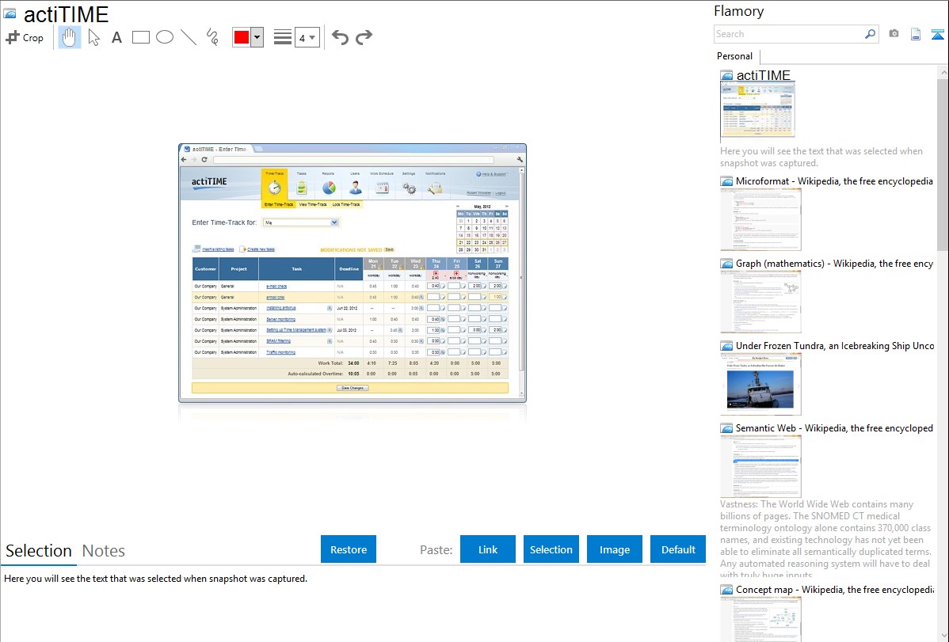Open the Selection tab
Image resolution: width=949 pixels, height=642 pixels.
click(x=39, y=551)
